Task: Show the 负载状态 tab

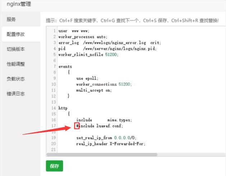Action: pos(14,79)
